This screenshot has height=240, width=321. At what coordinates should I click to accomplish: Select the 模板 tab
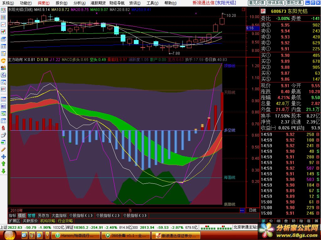pos(22,216)
